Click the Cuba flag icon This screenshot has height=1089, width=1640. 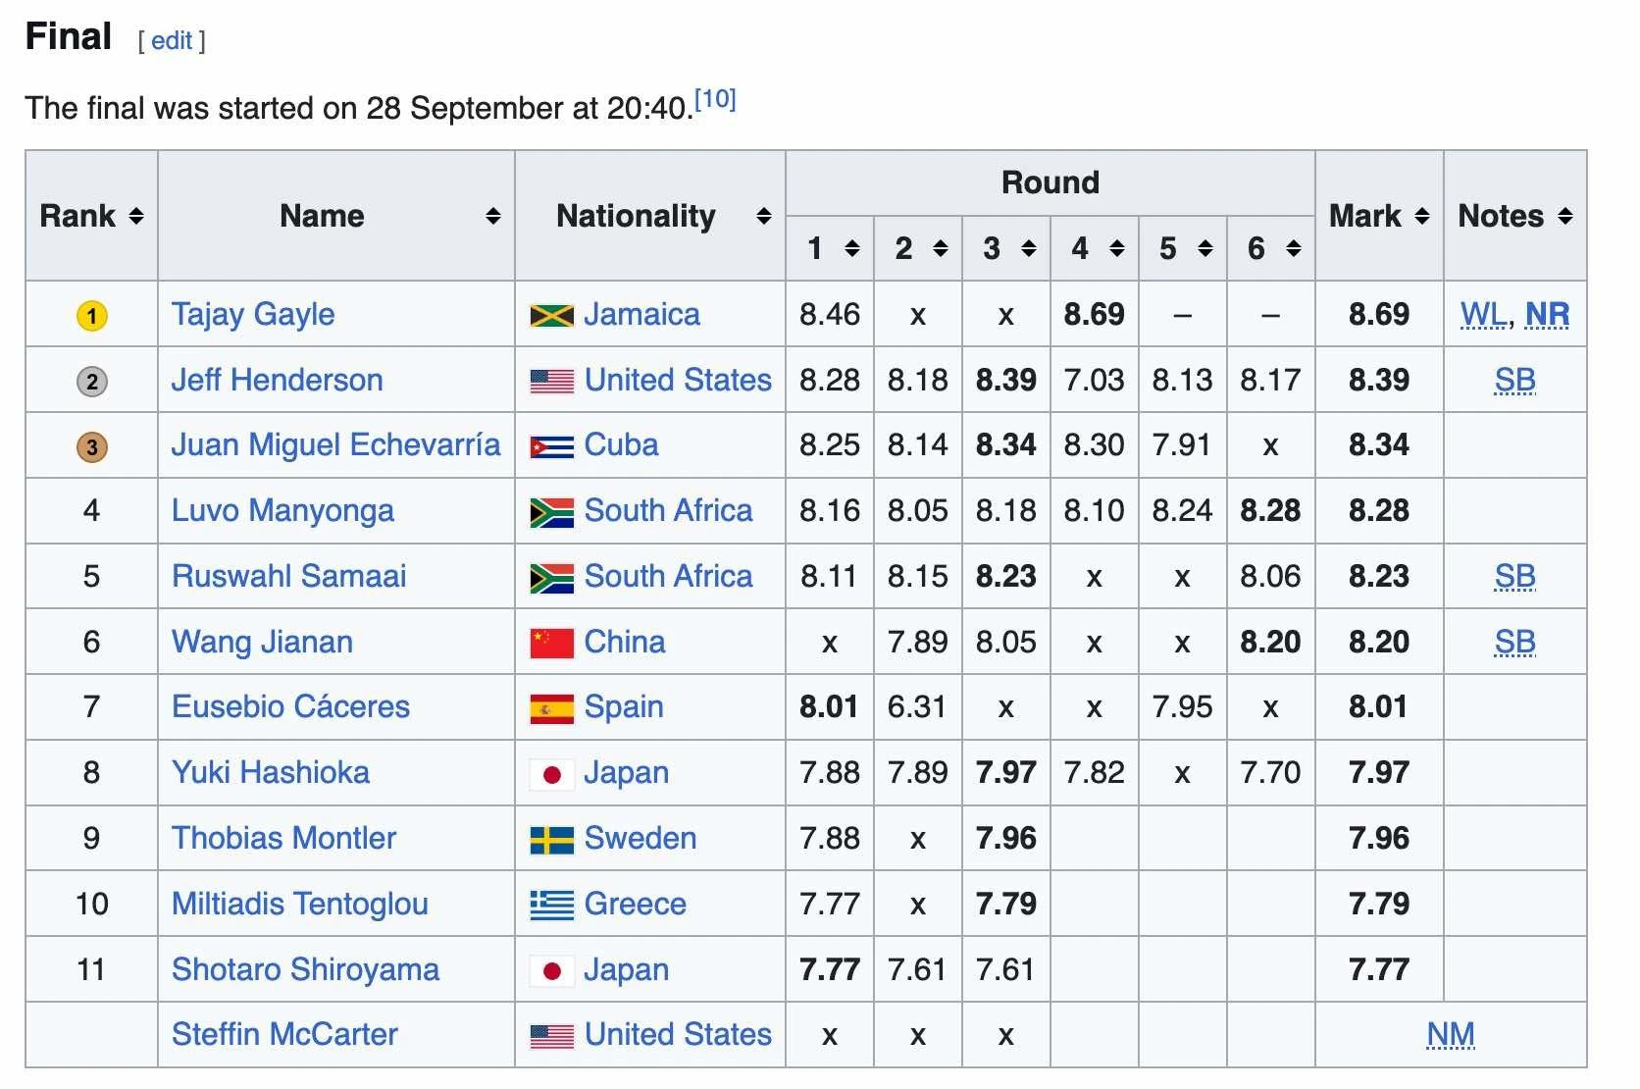551,446
